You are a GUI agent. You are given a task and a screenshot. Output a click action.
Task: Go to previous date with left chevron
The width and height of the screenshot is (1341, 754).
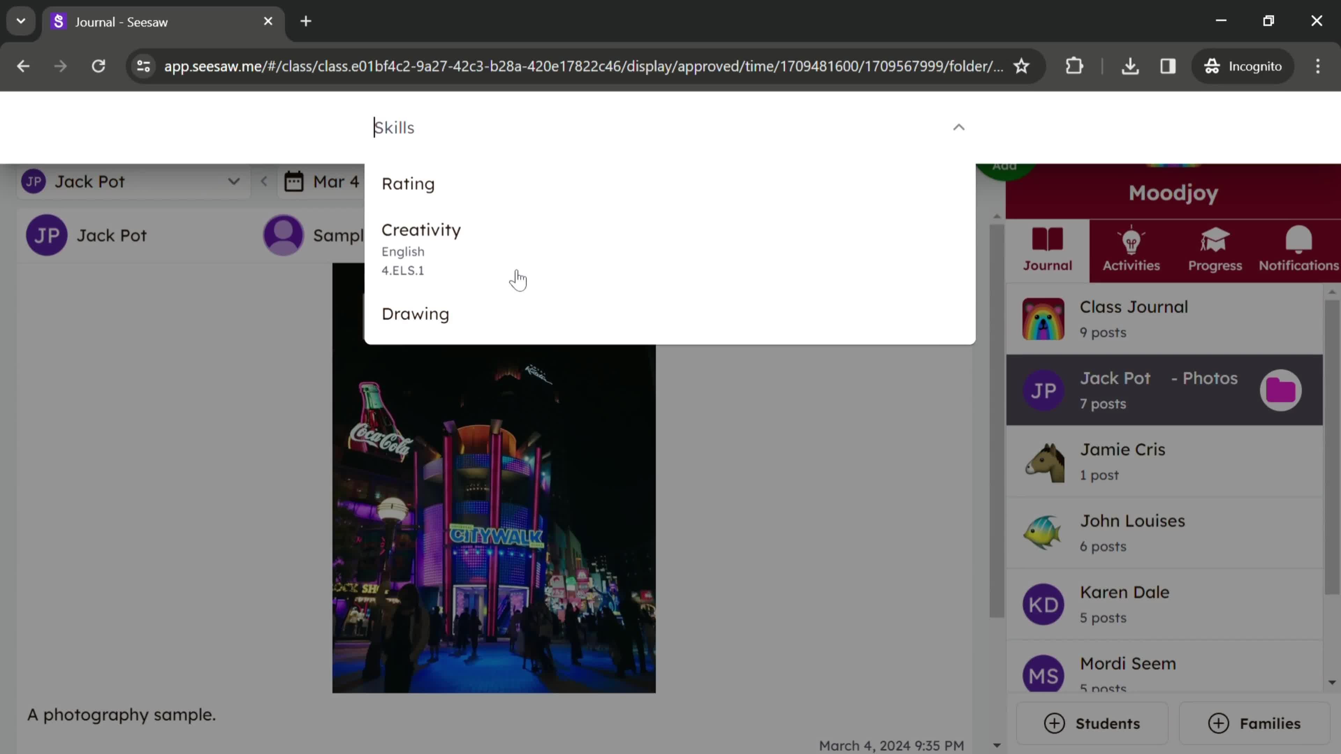[264, 182]
